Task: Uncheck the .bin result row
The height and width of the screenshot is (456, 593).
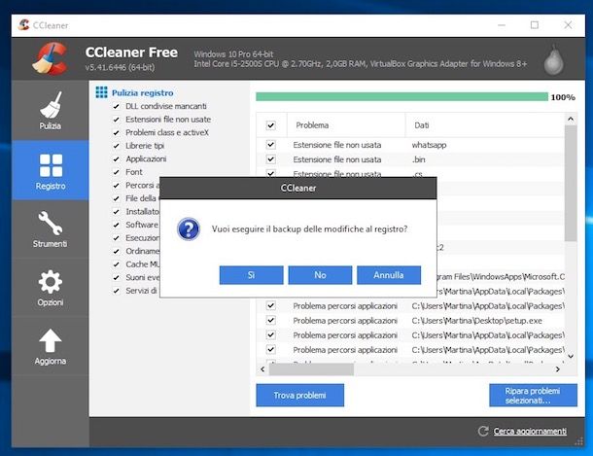Action: click(271, 159)
